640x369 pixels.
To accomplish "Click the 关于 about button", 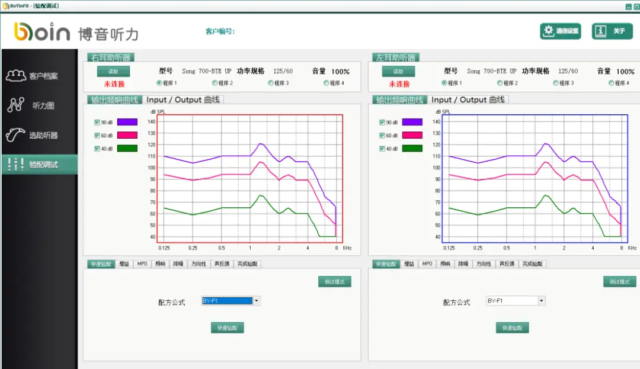I will click(612, 31).
